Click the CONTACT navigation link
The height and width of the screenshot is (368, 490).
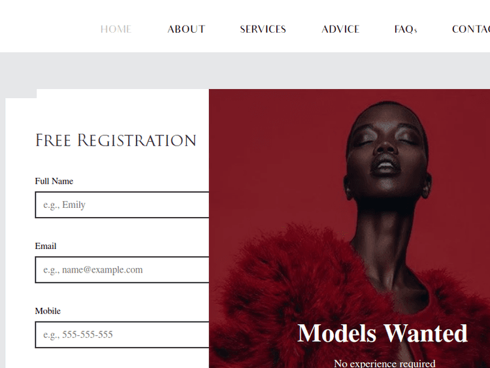(x=471, y=29)
